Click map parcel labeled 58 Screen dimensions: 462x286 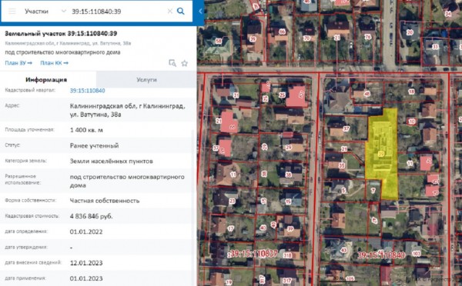tap(219, 42)
